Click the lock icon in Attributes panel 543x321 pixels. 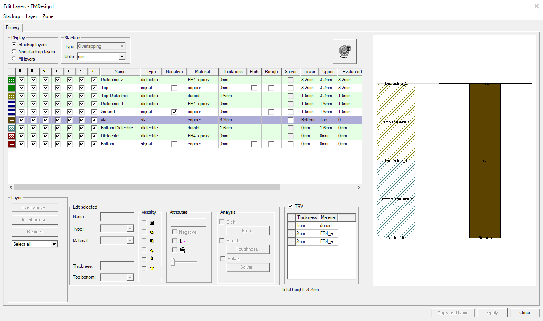pos(183,250)
